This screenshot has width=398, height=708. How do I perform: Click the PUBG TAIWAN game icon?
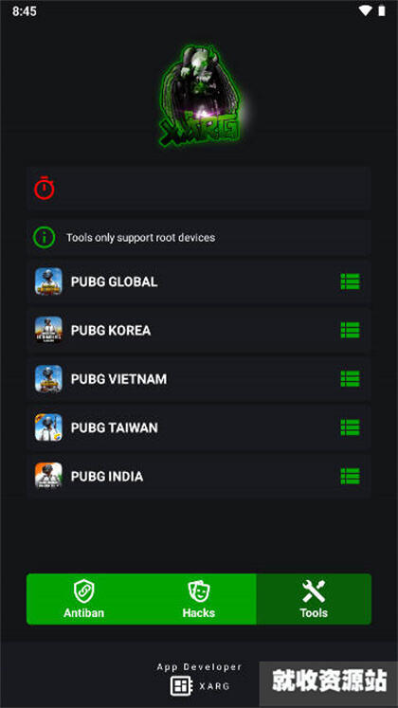[x=48, y=427]
